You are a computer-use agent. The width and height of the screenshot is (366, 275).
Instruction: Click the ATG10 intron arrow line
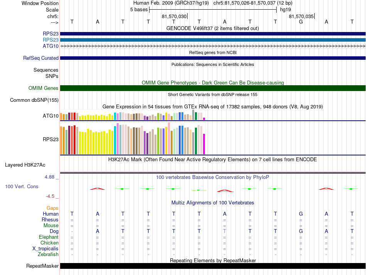[x=213, y=46]
